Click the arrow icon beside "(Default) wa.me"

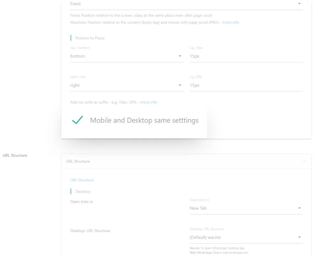299,237
